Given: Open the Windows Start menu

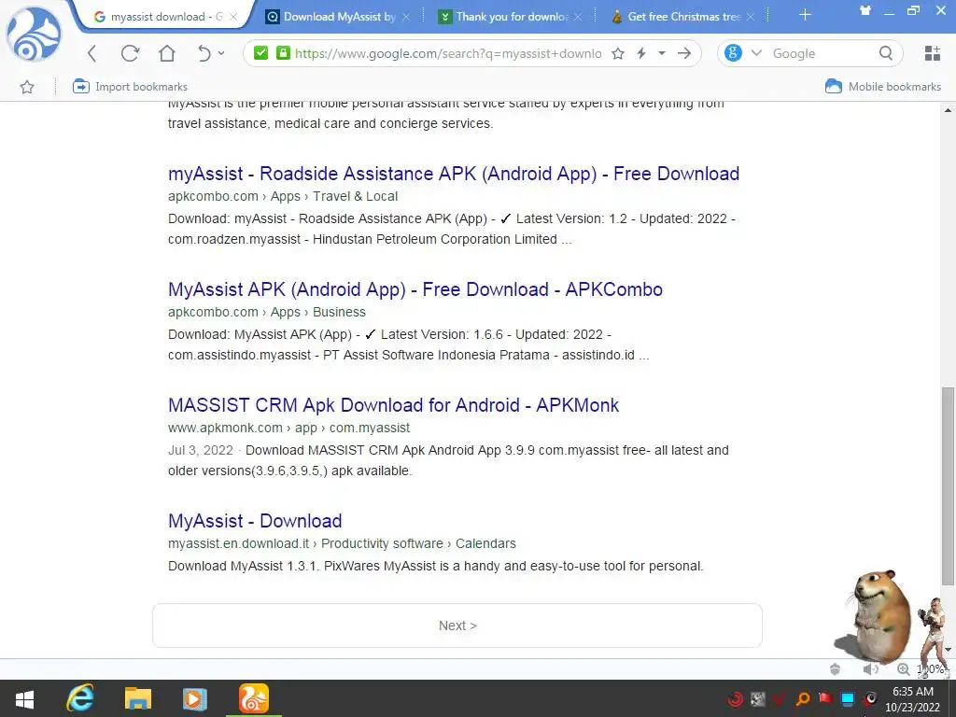Looking at the screenshot, I should [24, 698].
